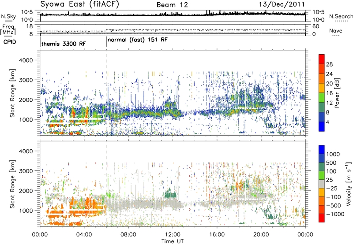The height and width of the screenshot is (244, 353).
Task: Click the 20:00 time axis tick label
Action: pos(261,235)
